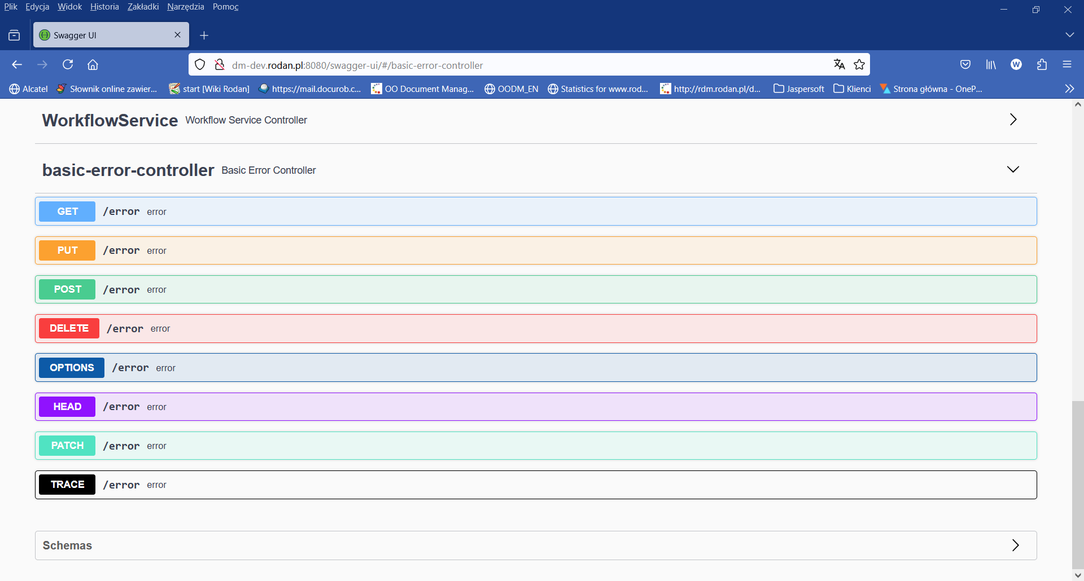Open the Firefox library sidebar icon

[991, 64]
